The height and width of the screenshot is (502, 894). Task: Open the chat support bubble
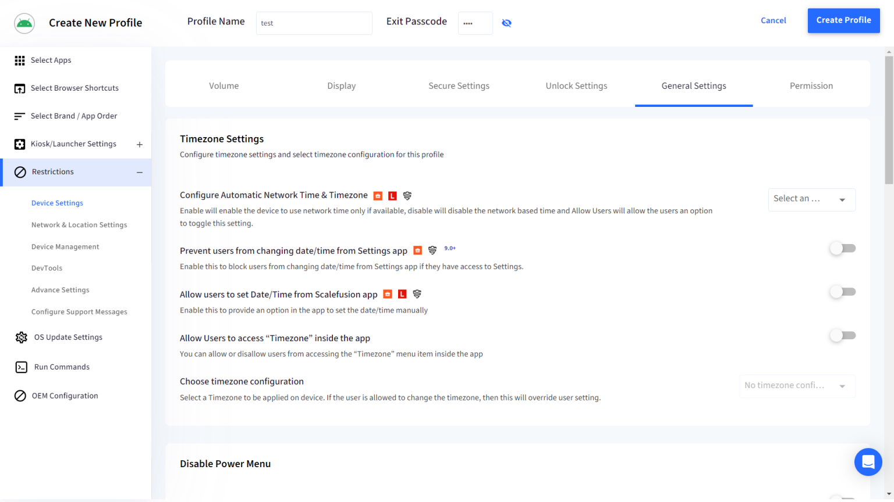[868, 462]
